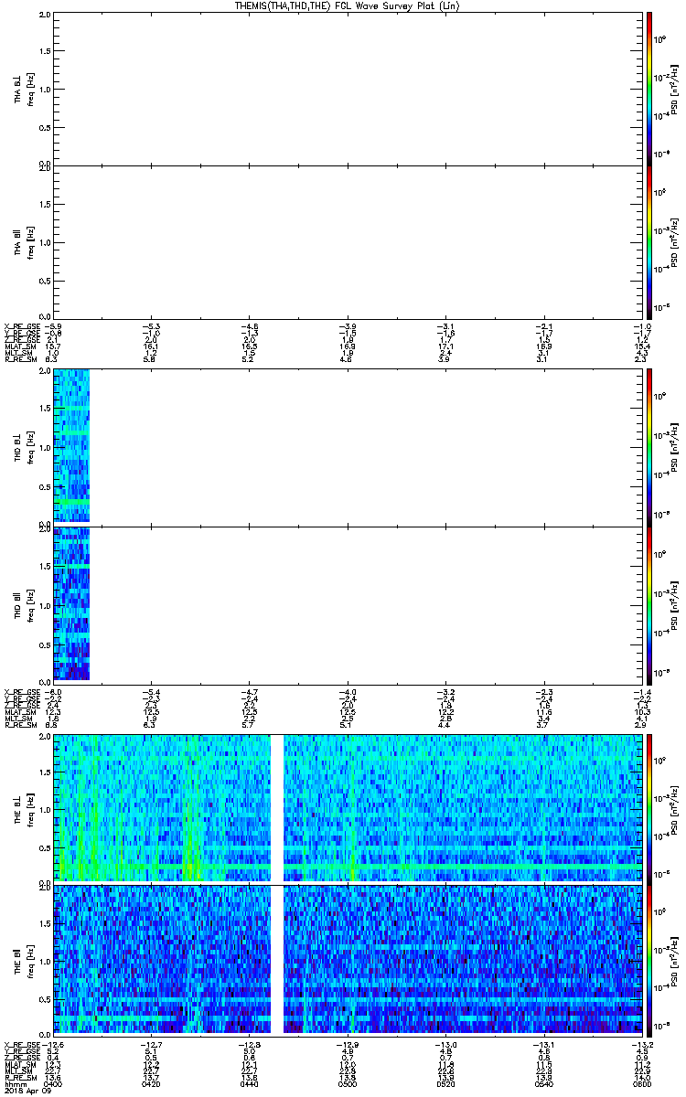Click the THD BII spectrogram data strip
The width and height of the screenshot is (686, 1097).
tap(71, 603)
